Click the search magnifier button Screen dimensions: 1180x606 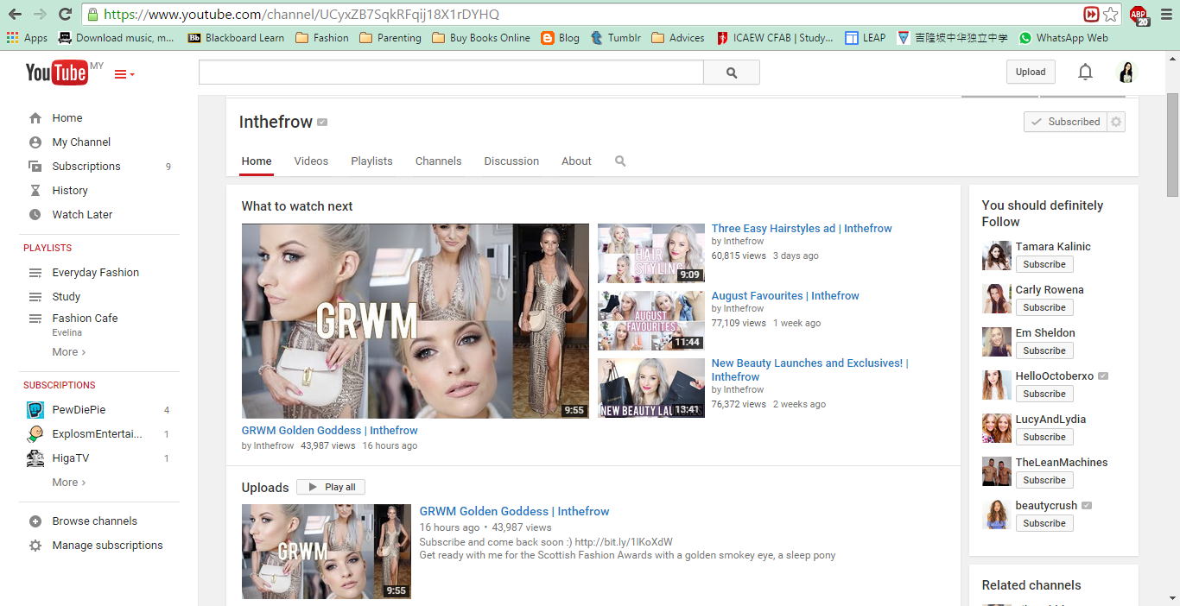tap(732, 73)
